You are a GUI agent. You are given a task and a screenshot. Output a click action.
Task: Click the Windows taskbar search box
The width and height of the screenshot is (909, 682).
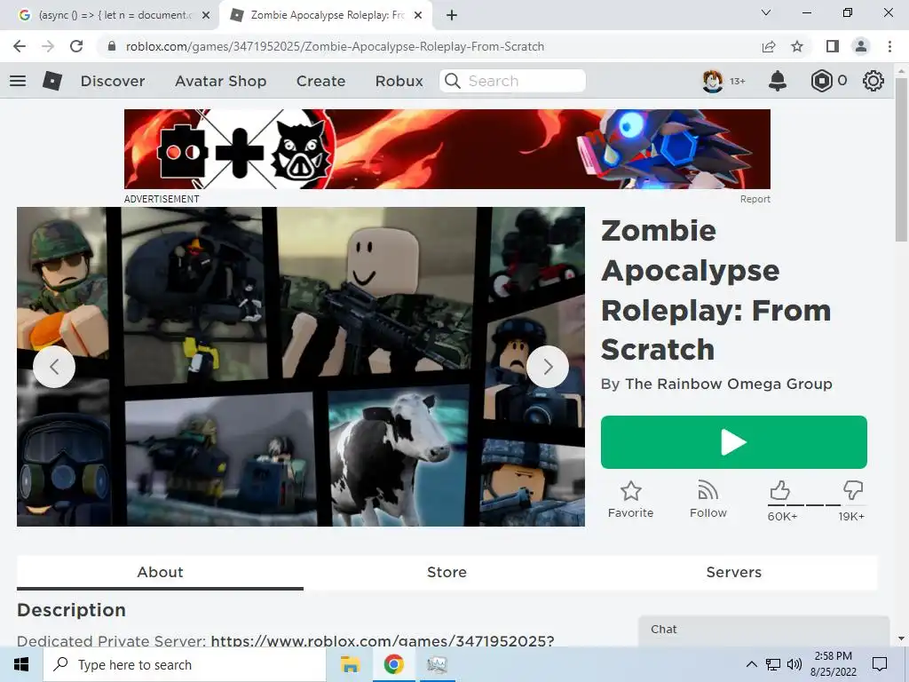(185, 664)
